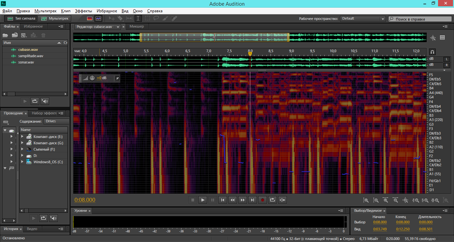The width and height of the screenshot is (454, 242).
Task: Open the Файл menu
Action: (7, 11)
